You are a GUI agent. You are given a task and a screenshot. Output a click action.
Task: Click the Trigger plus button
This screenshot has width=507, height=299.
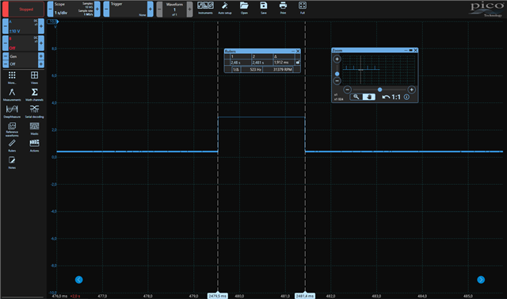pyautogui.click(x=151, y=9)
